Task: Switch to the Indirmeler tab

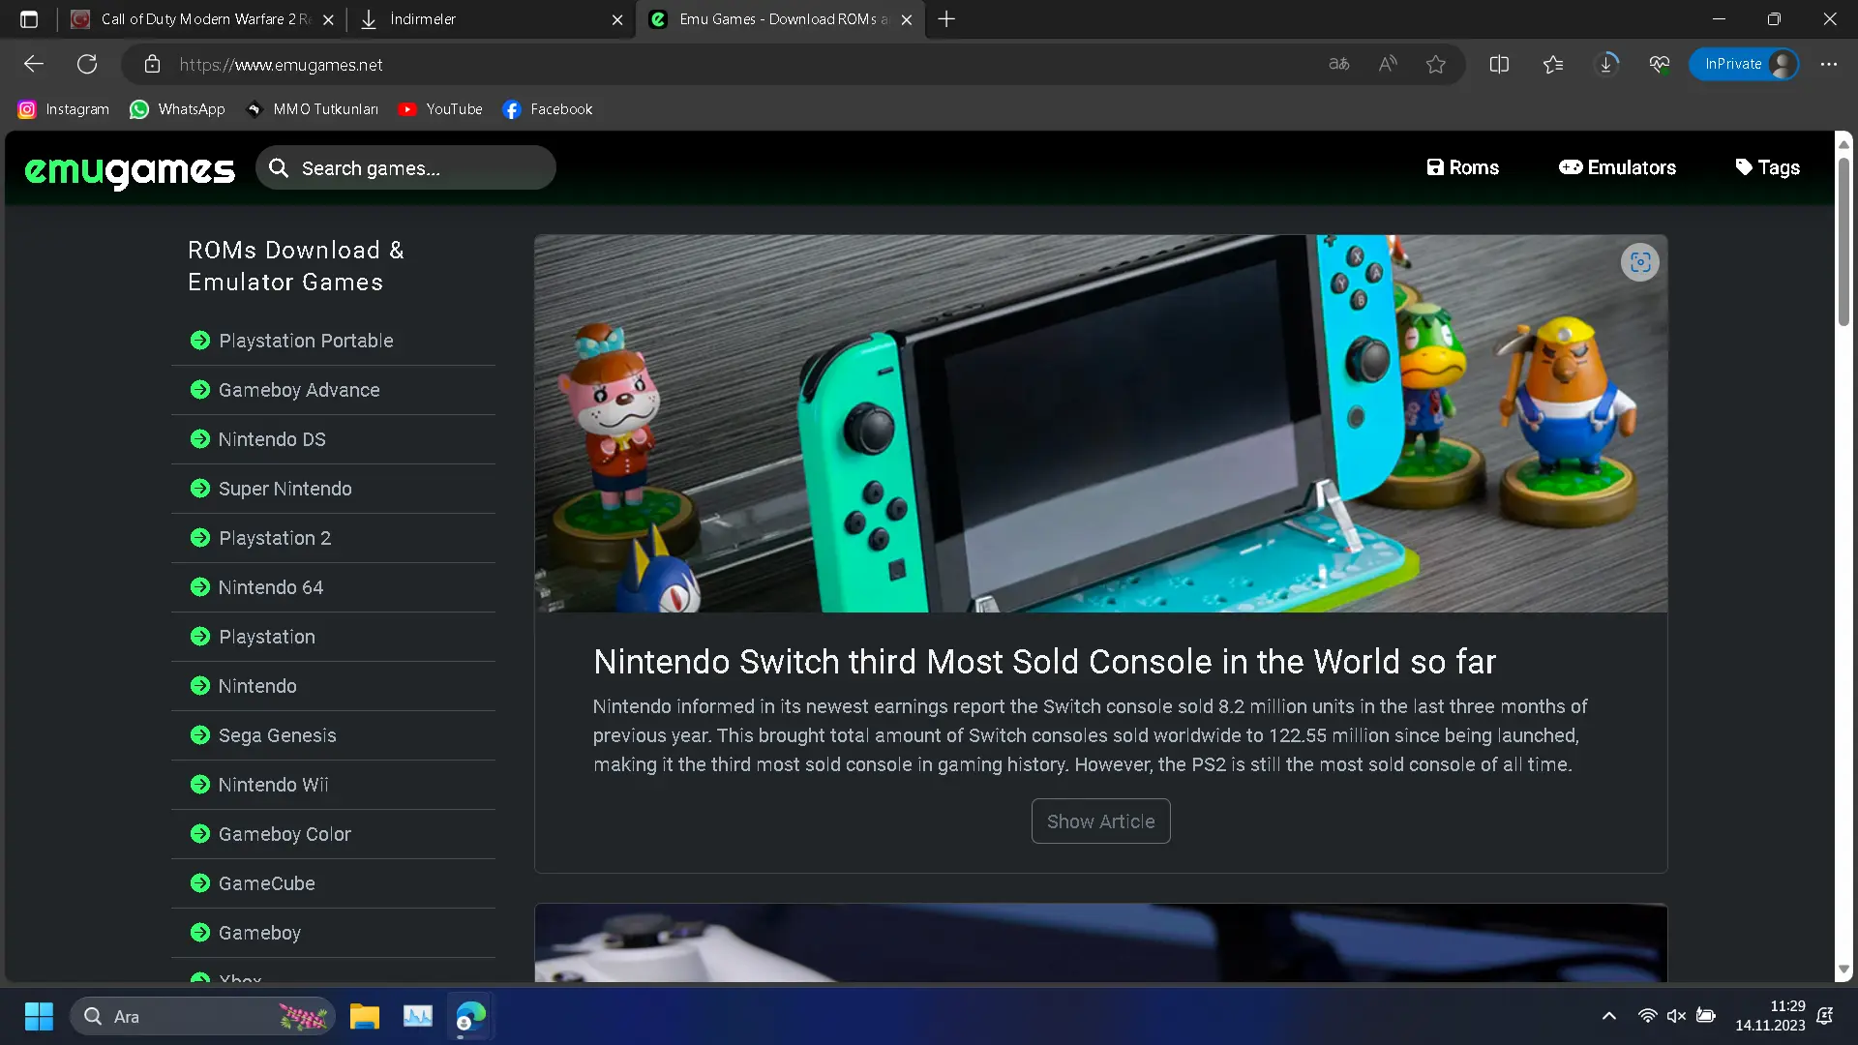Action: click(x=491, y=19)
